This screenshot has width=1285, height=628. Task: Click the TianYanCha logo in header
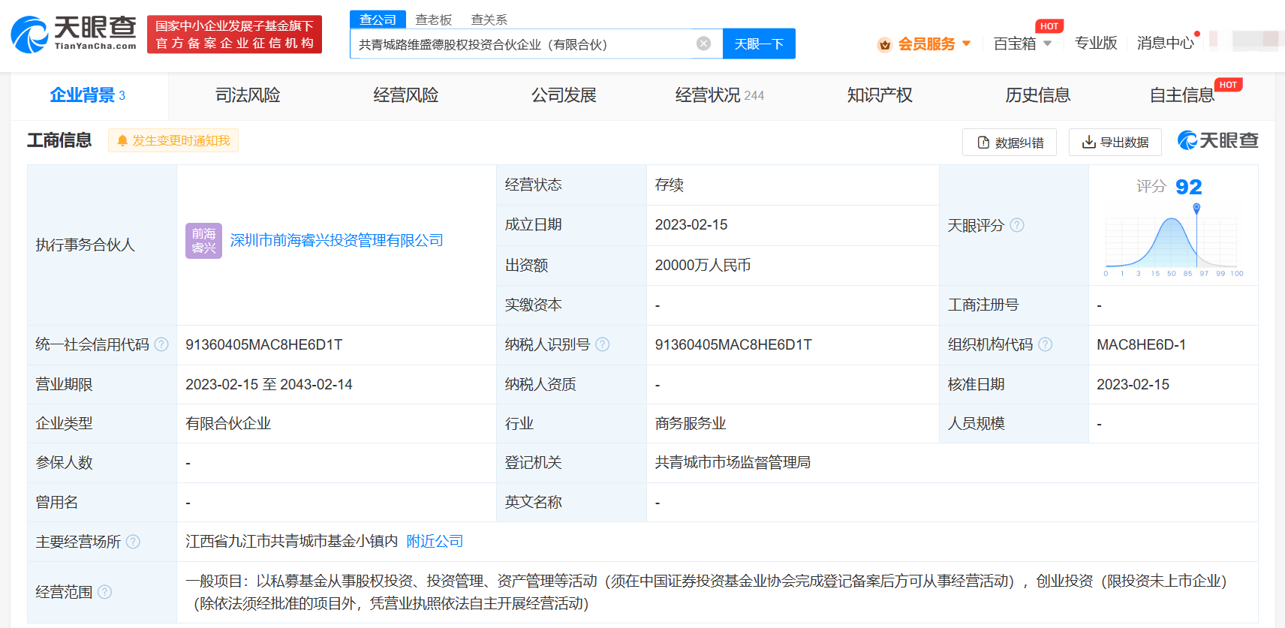(x=74, y=35)
